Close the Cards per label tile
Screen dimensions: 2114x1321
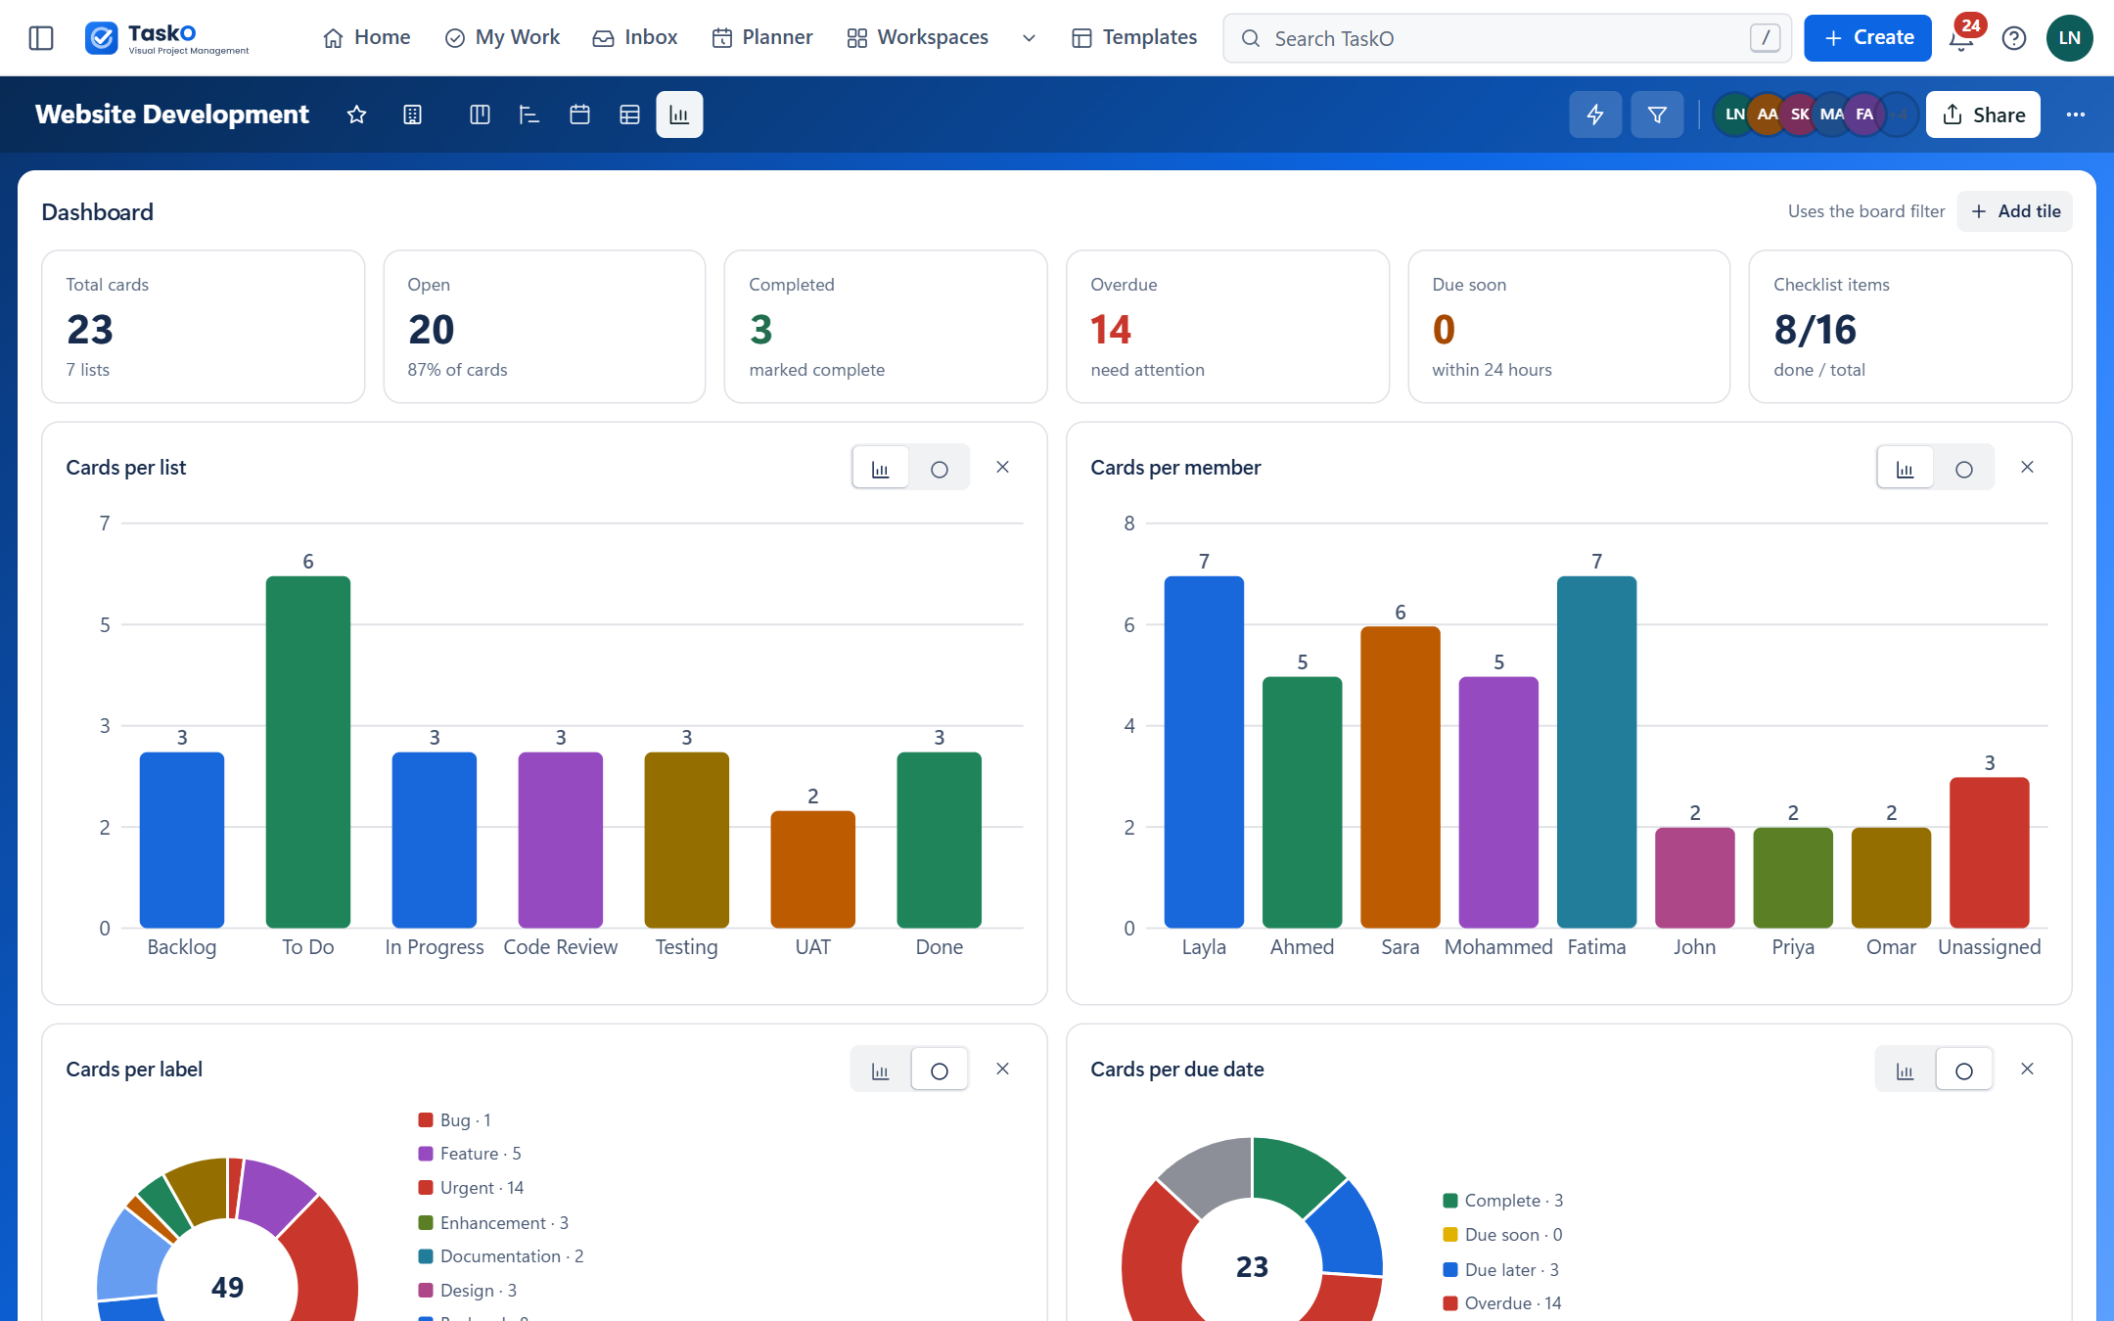(1002, 1070)
